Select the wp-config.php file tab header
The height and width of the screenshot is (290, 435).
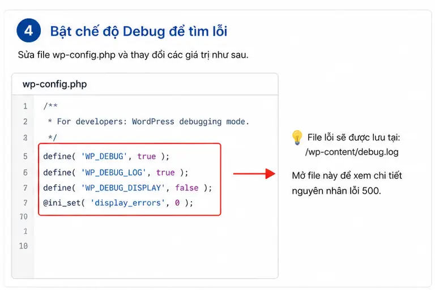[145, 84]
